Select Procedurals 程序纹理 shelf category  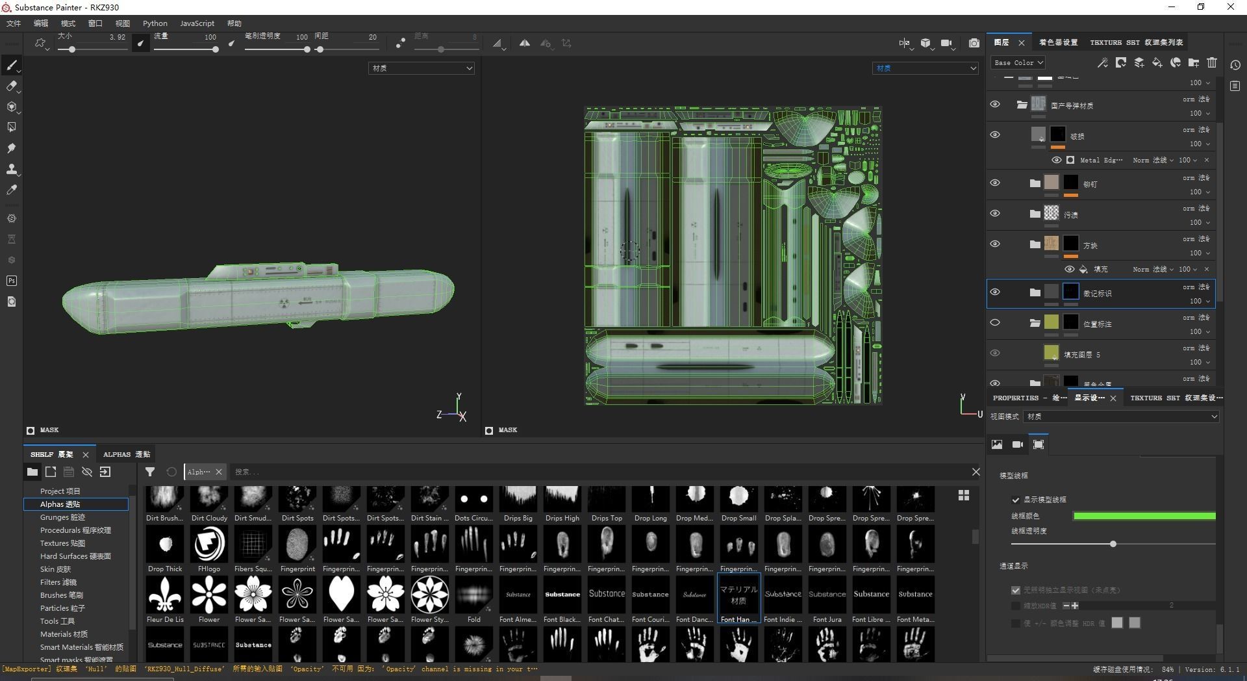(76, 530)
